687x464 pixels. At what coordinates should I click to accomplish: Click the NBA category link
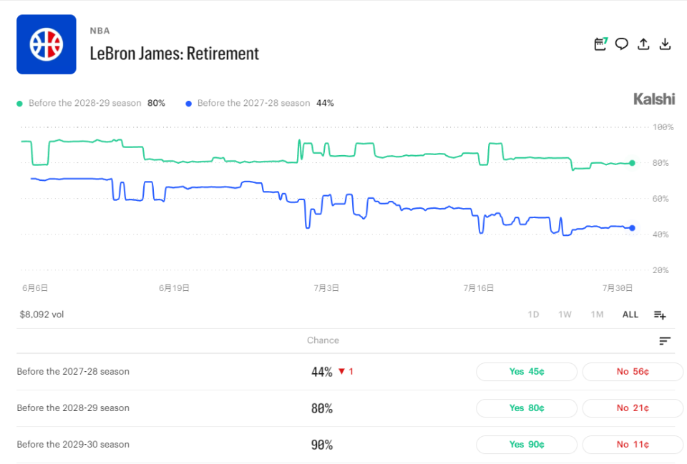click(100, 31)
